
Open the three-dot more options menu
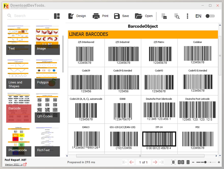(188, 16)
